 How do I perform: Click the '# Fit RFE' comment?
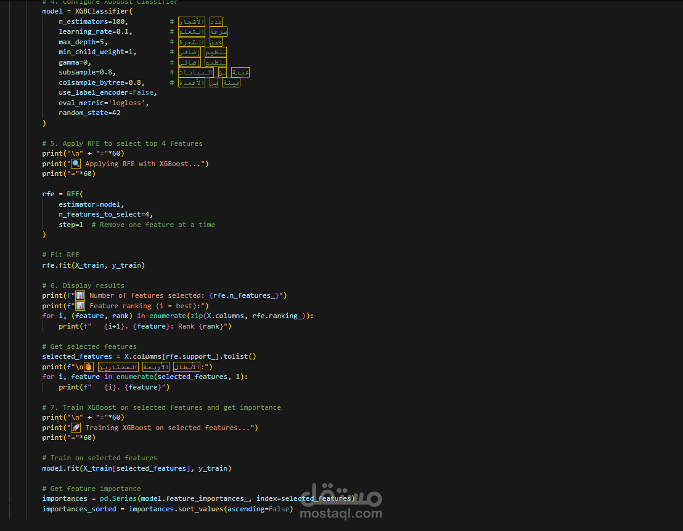click(x=60, y=255)
